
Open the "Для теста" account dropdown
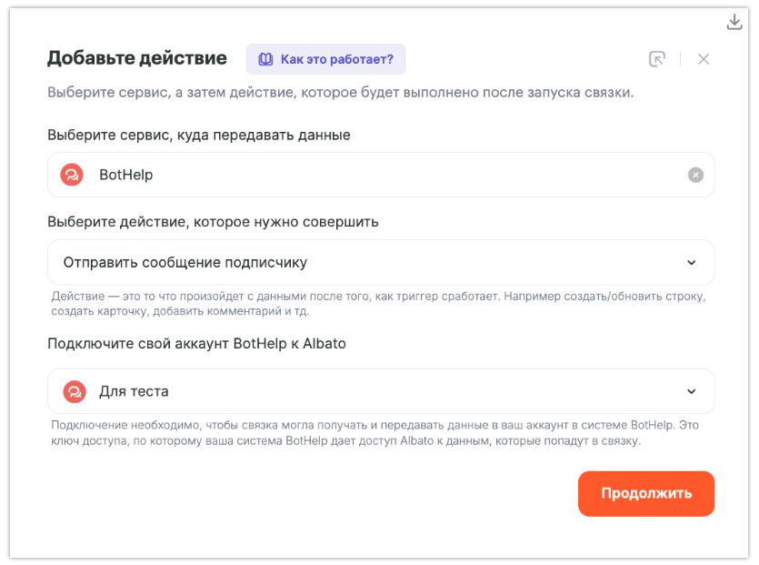click(364, 391)
